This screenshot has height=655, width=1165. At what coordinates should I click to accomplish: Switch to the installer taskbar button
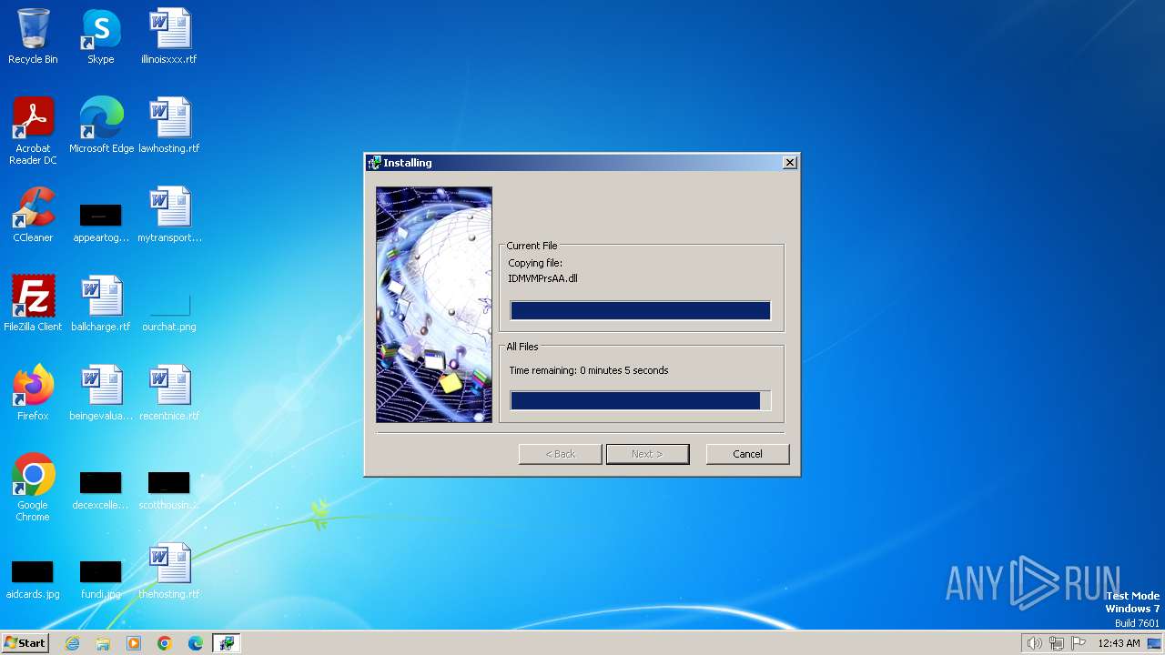(x=226, y=643)
